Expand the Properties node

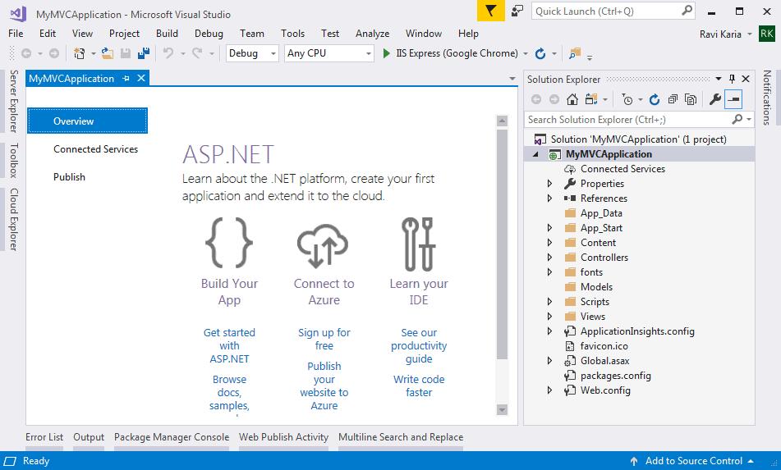click(549, 184)
